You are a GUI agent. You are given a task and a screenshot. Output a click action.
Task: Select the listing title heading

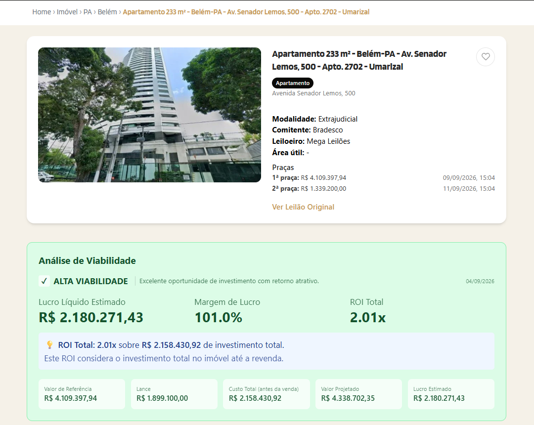[359, 60]
